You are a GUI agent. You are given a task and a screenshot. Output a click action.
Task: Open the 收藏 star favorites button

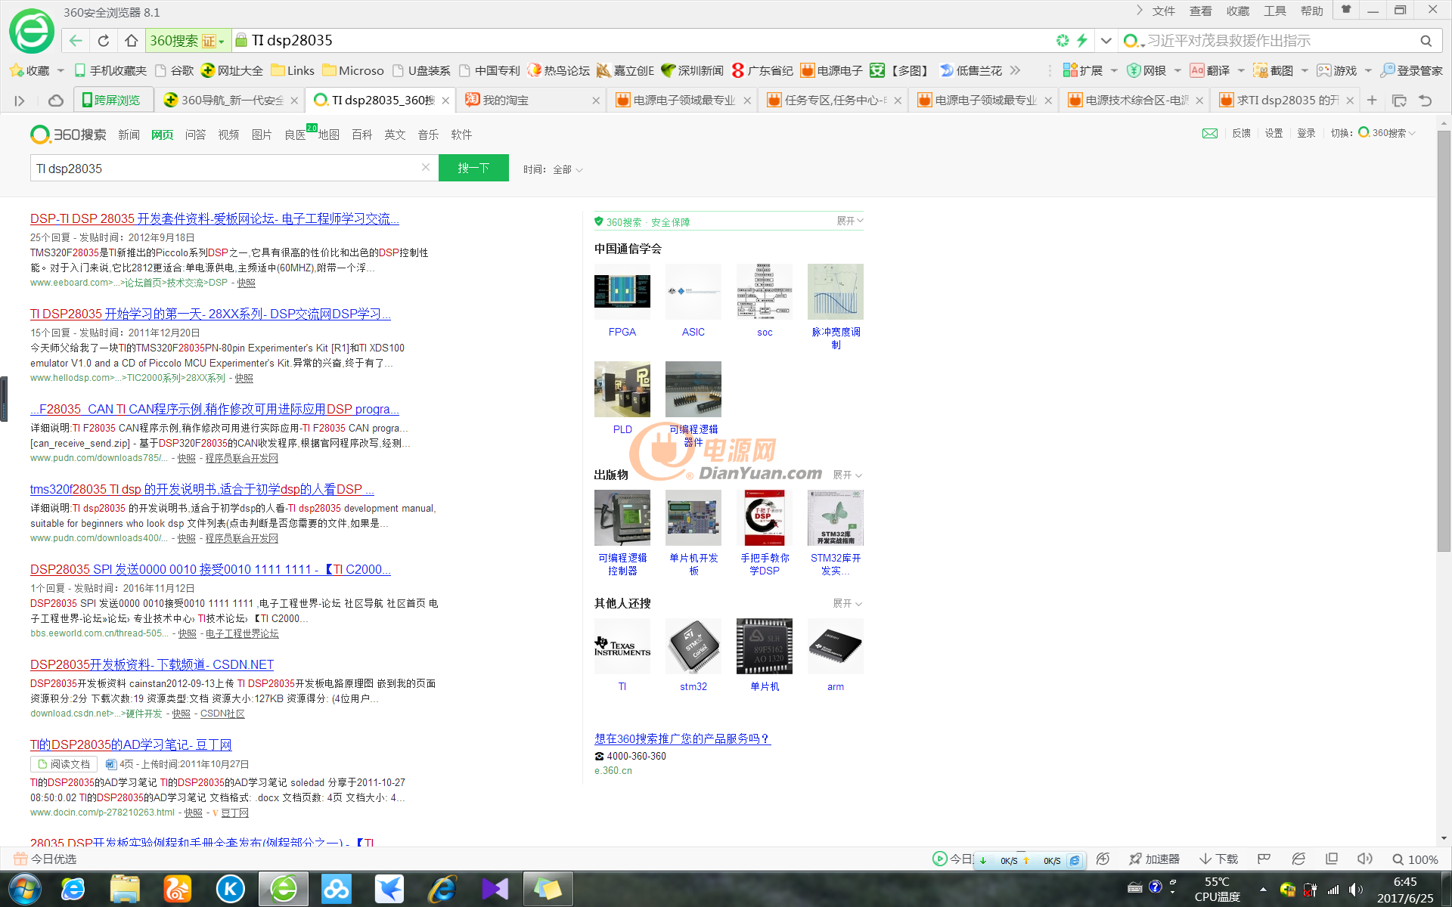(x=30, y=70)
